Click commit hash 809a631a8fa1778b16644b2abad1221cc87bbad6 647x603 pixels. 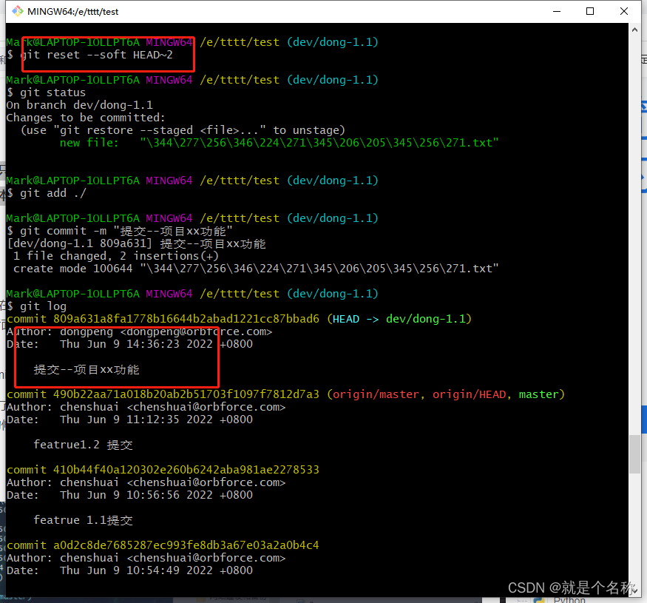[186, 320]
